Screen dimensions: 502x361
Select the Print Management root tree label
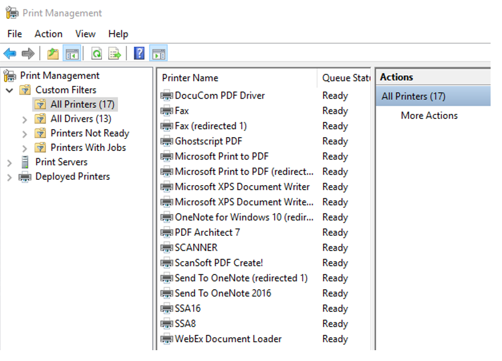60,76
